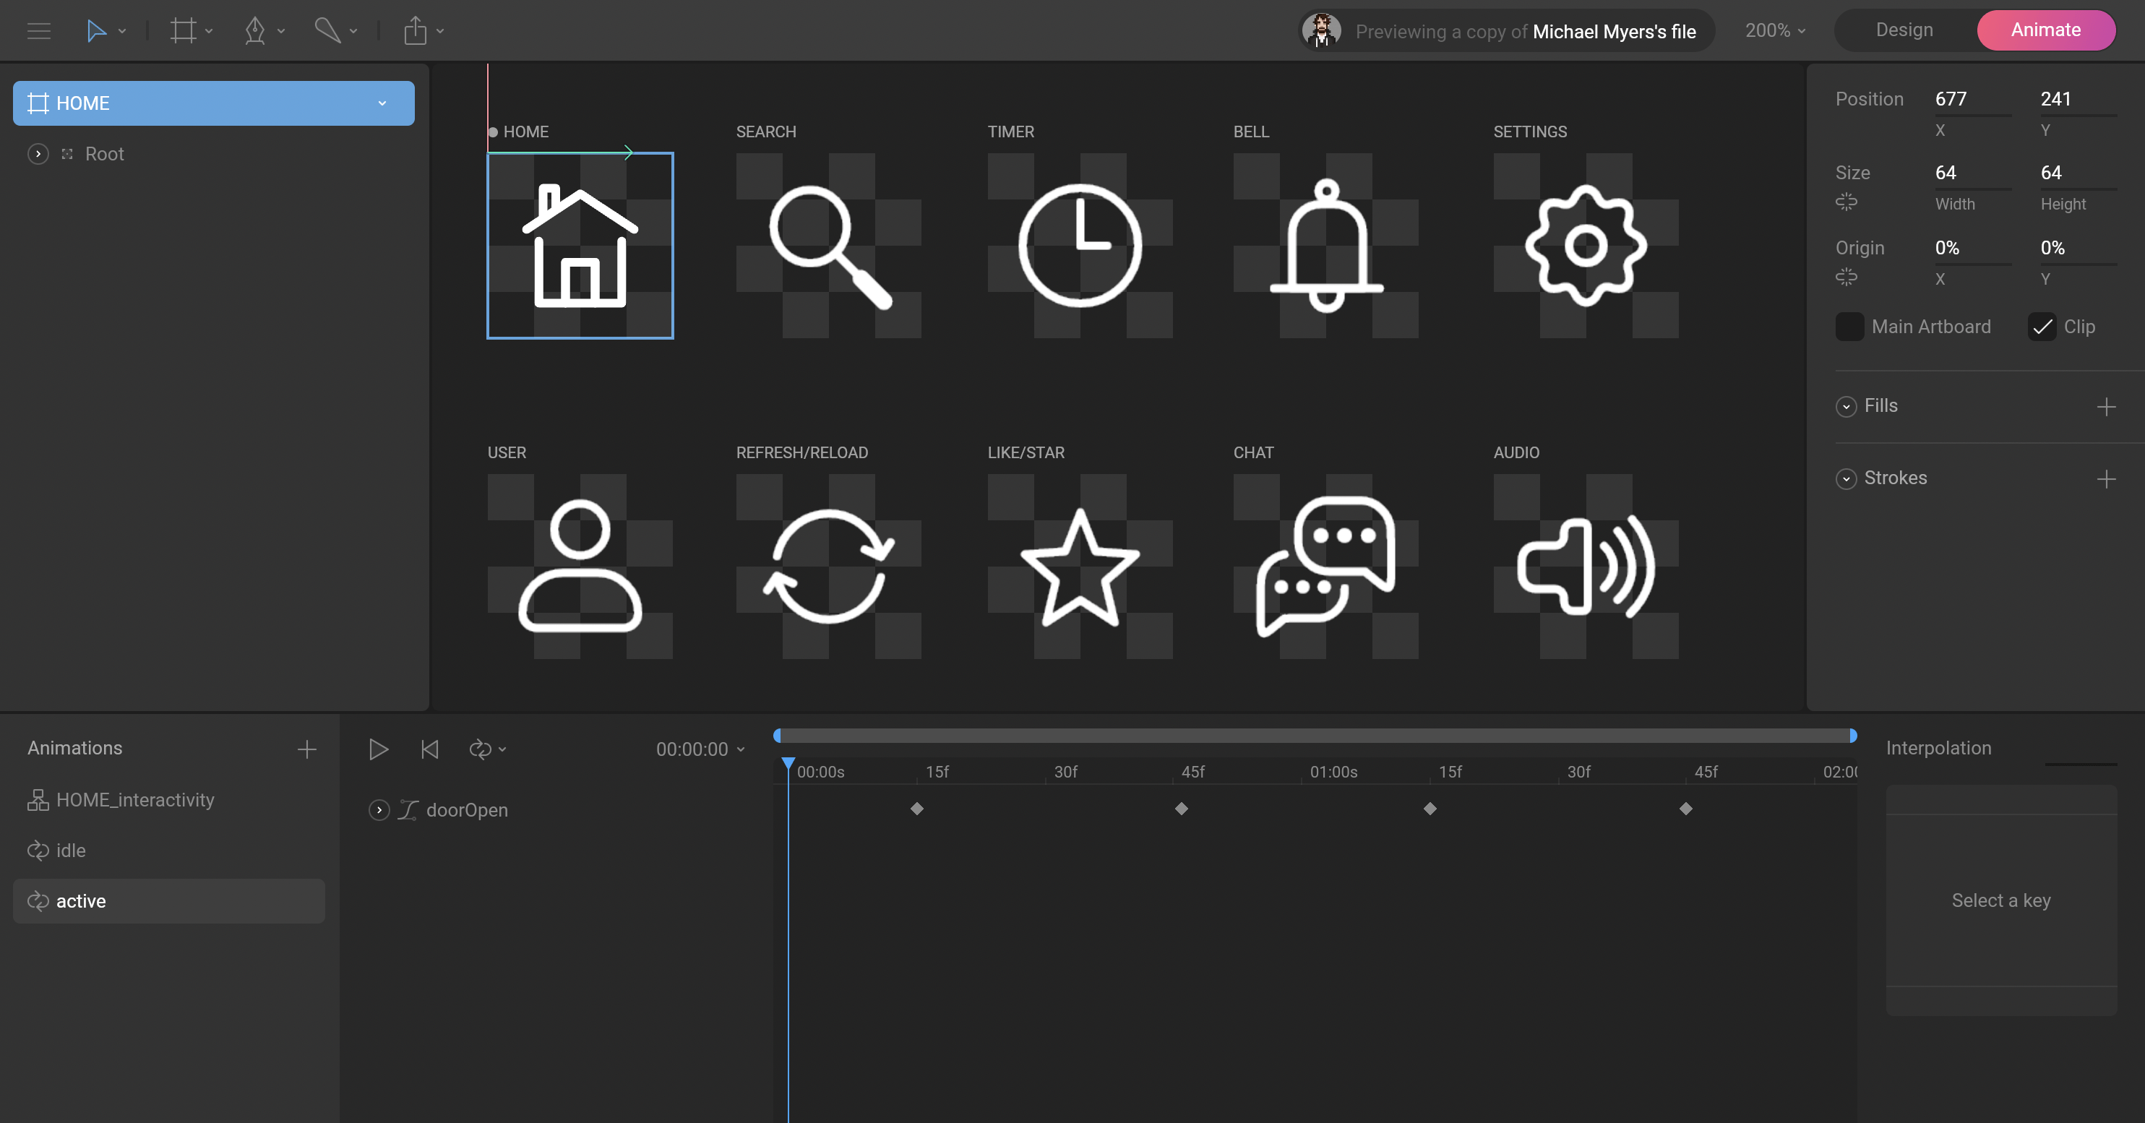Add a new animation with plus

point(306,749)
